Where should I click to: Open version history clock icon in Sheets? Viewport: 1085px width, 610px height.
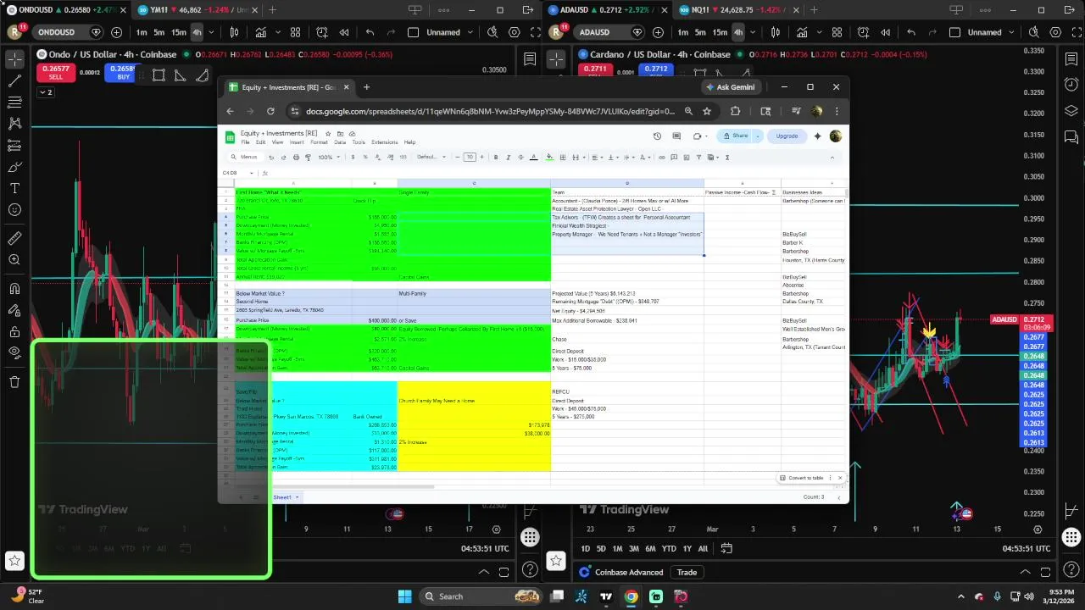point(657,136)
